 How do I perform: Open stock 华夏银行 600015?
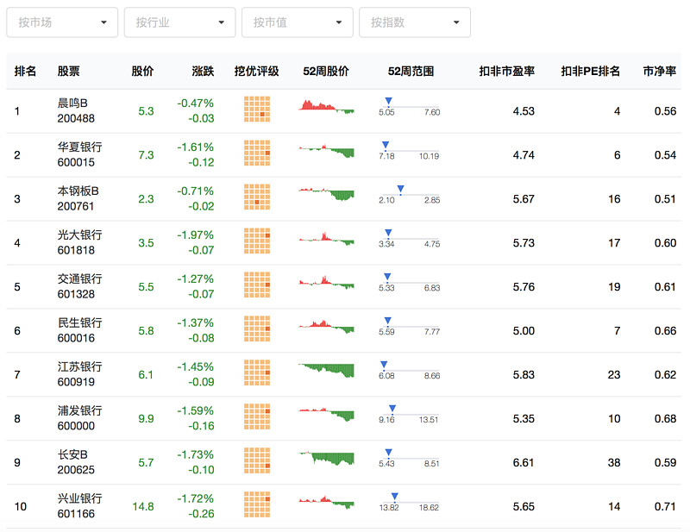click(x=79, y=154)
